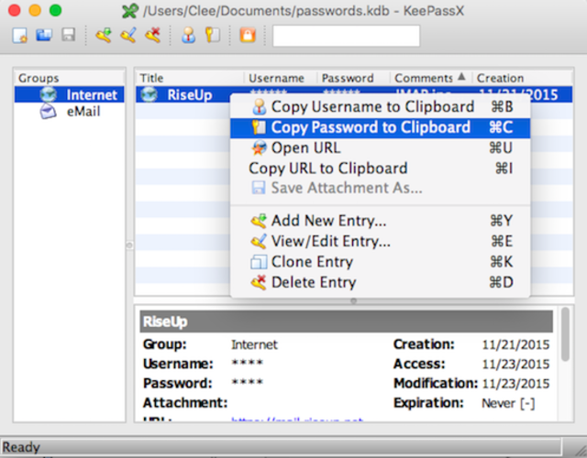Click the Password column header
This screenshot has width=587, height=458.
[x=353, y=78]
